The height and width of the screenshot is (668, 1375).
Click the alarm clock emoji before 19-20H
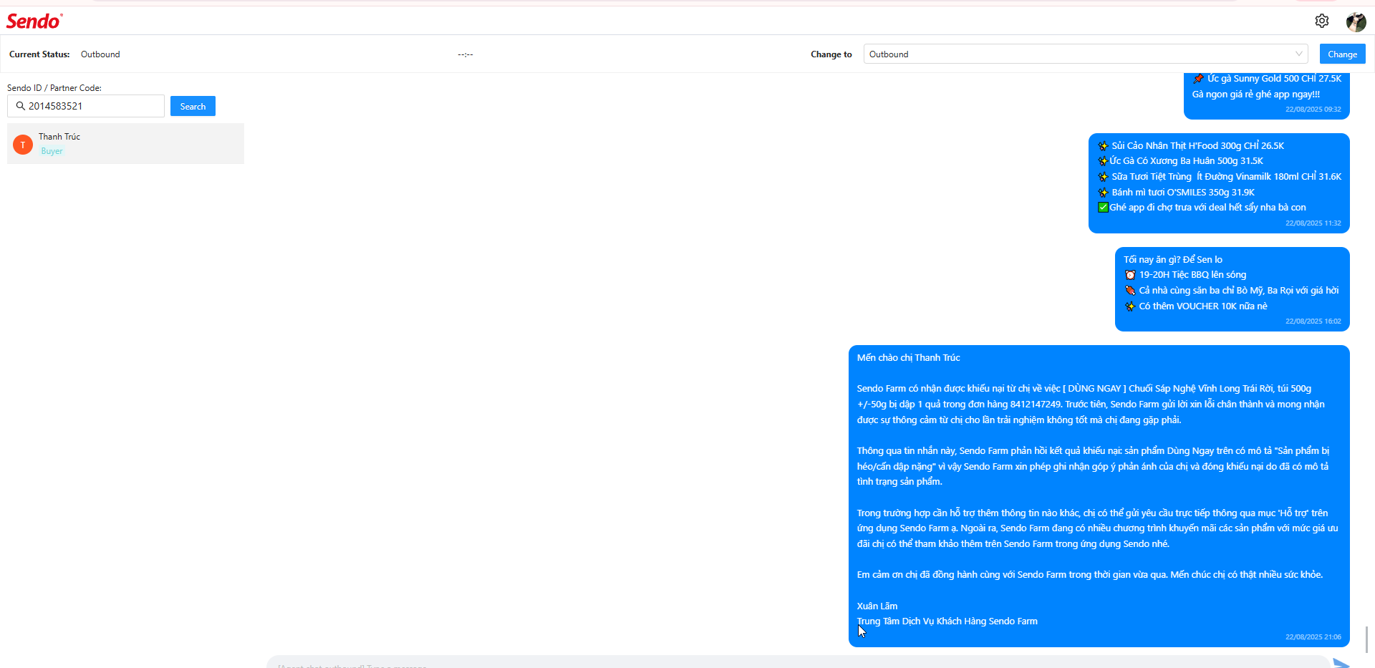tap(1130, 275)
